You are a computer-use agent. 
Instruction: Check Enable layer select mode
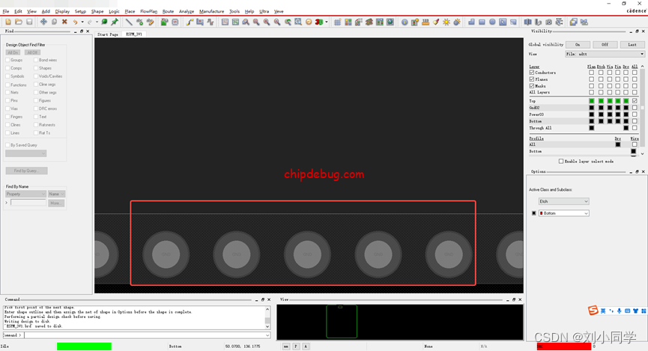click(x=561, y=162)
